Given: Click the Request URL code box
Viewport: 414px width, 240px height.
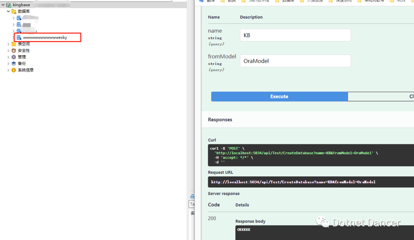Looking at the screenshot, I should (311, 182).
